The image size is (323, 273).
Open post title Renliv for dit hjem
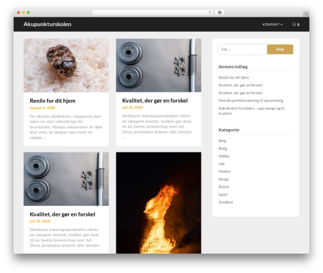click(x=52, y=101)
